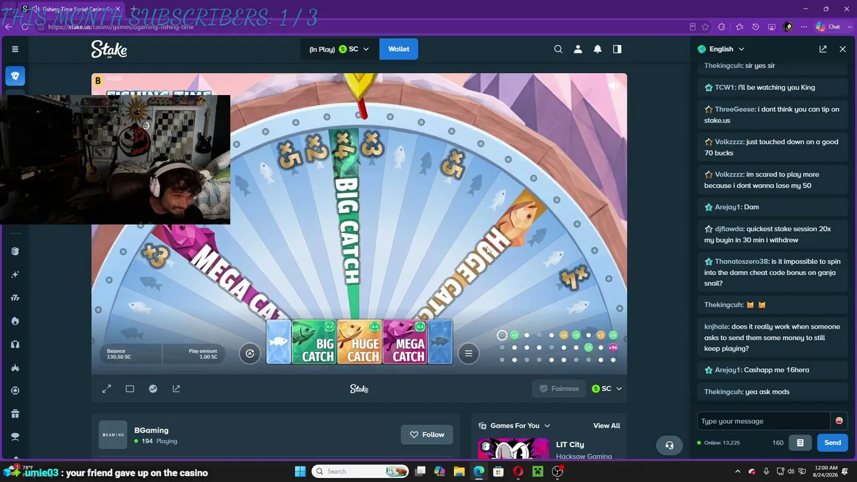Select the Huge Catch card
The width and height of the screenshot is (857, 482).
360,342
